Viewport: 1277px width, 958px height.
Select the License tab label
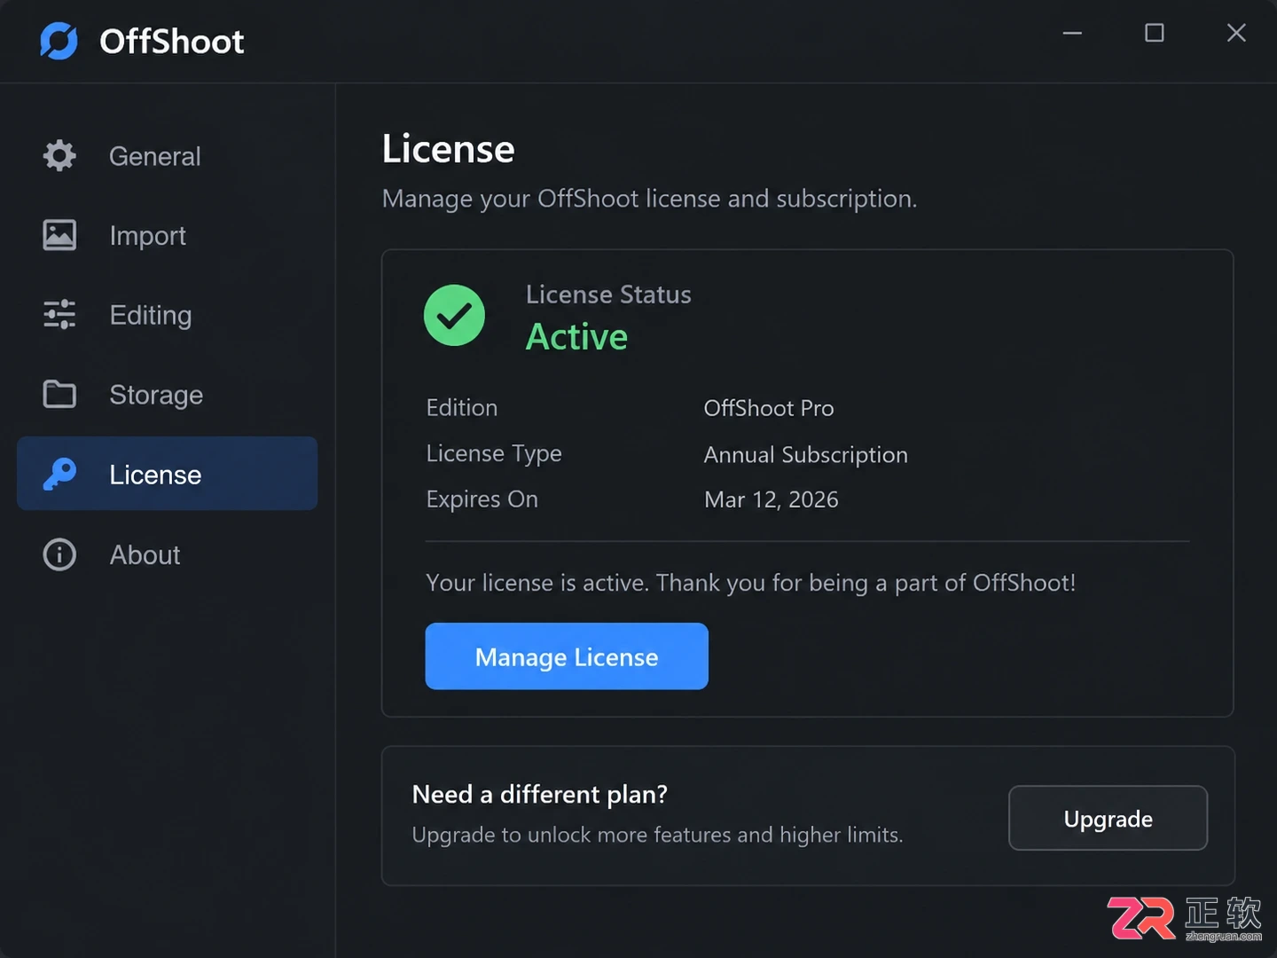pyautogui.click(x=155, y=475)
